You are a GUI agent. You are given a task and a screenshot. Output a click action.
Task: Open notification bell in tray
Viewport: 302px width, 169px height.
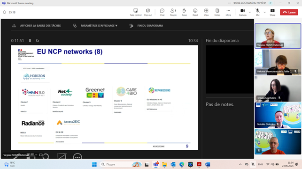point(297,164)
